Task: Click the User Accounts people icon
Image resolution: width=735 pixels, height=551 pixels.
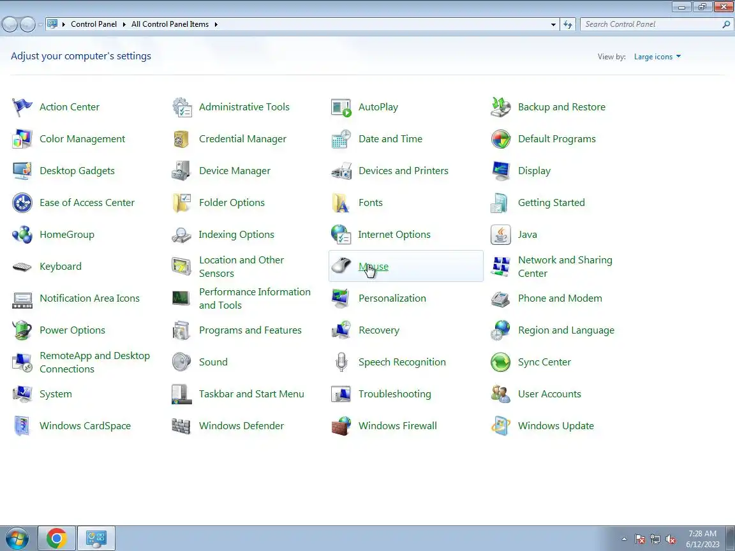Action: [501, 394]
